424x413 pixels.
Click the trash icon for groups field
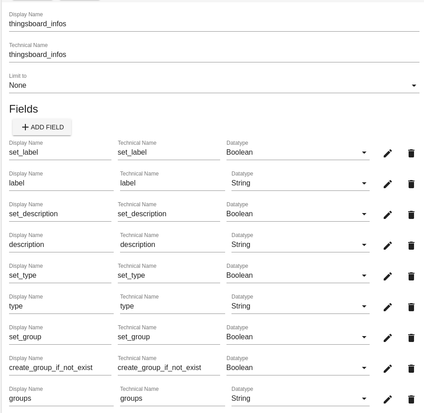411,399
